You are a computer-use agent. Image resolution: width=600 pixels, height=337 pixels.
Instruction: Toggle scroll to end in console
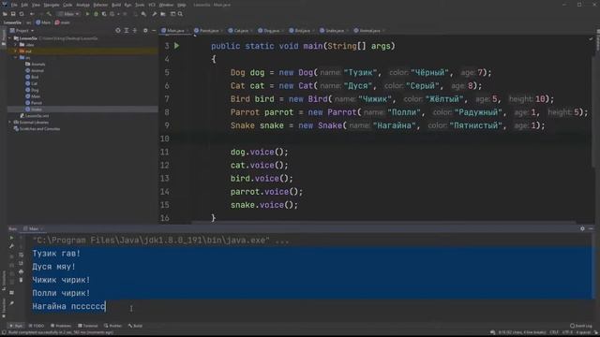pos(21,263)
